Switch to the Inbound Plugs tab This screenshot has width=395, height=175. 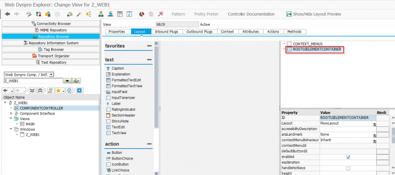point(167,32)
